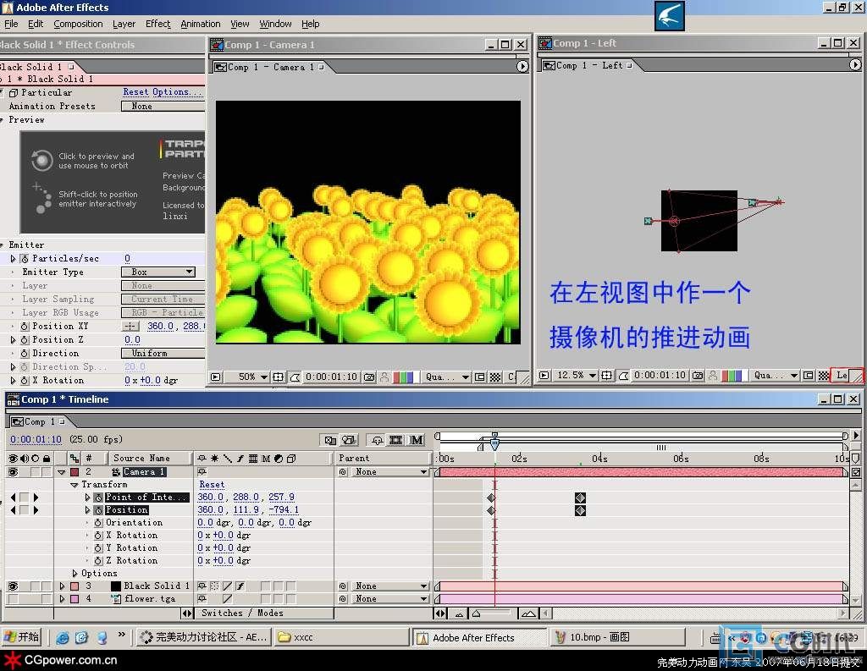Expand the flower.tga layer
The width and height of the screenshot is (867, 671).
62,598
